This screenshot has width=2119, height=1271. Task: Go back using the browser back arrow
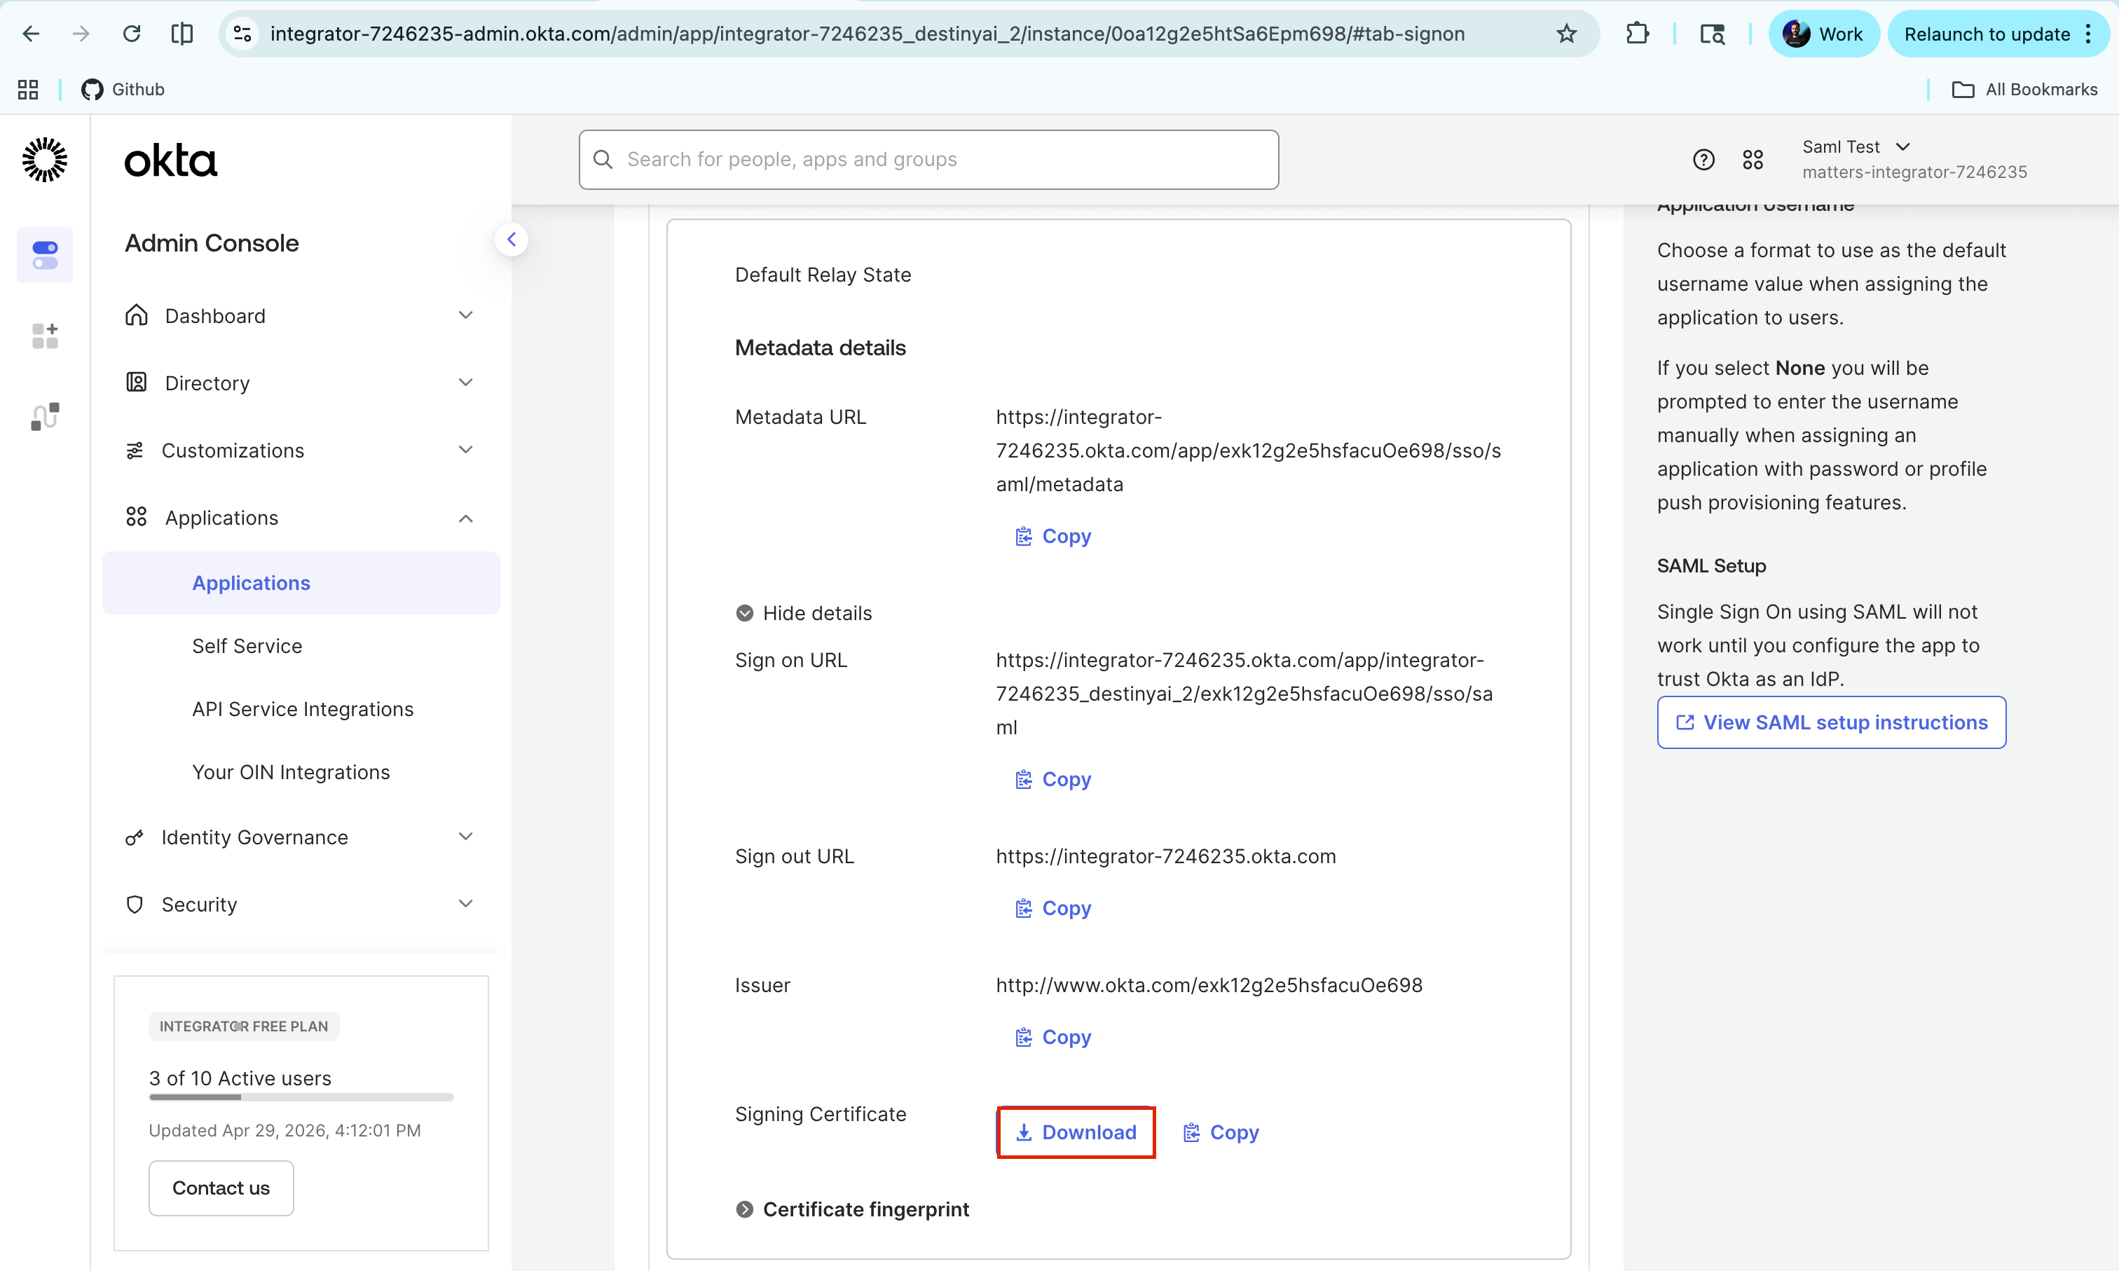(x=31, y=34)
